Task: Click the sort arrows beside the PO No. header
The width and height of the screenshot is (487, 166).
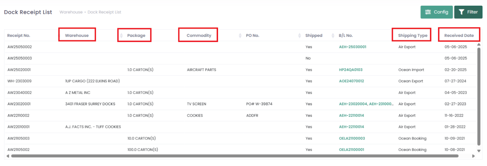Action: click(240, 36)
